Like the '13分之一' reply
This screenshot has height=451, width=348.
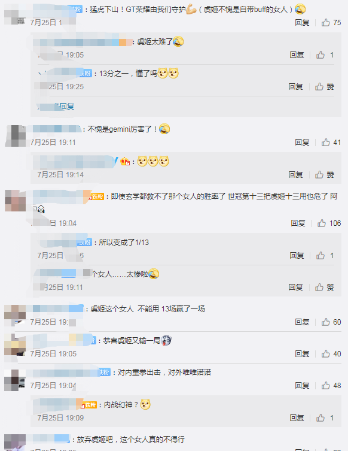[x=324, y=87]
